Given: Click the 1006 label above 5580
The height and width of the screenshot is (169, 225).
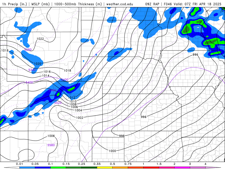Looking at the screenshot, I should tap(51, 136).
